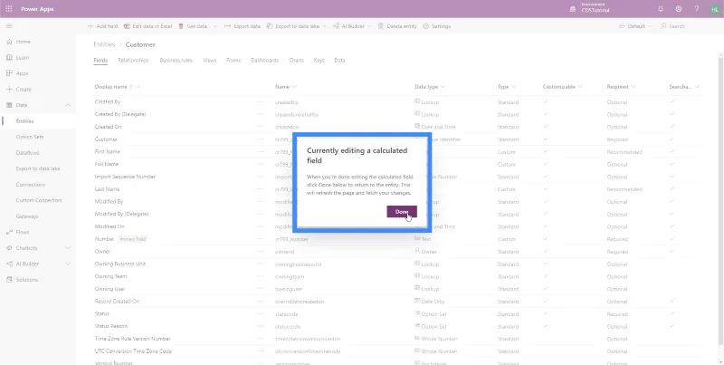Screen dimensions: 724x365
Task: Click Get data toolbar button
Action: (x=193, y=26)
